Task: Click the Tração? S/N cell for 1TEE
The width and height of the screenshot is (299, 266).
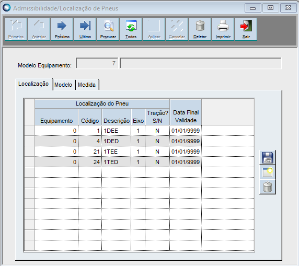Action: [x=157, y=152]
